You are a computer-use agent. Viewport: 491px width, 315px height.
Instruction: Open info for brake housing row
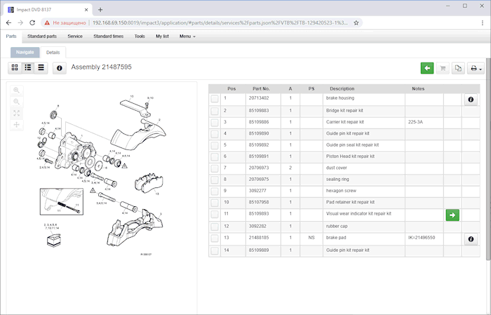pyautogui.click(x=470, y=100)
